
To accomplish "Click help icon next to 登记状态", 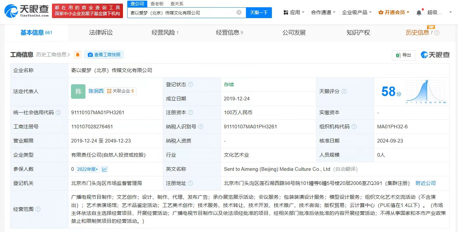I will (190, 85).
